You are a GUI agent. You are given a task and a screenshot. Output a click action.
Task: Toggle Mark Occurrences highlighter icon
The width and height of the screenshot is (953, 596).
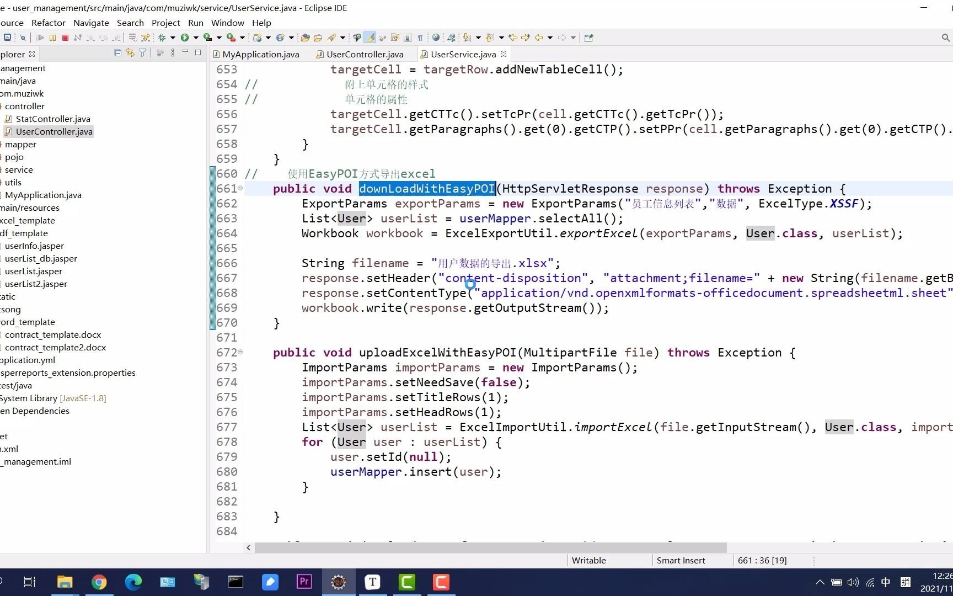pyautogui.click(x=370, y=38)
